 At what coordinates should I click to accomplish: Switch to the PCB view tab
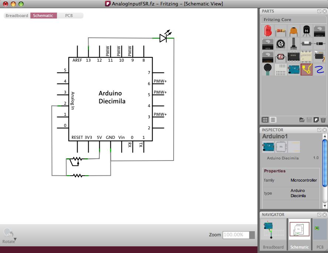(x=69, y=16)
